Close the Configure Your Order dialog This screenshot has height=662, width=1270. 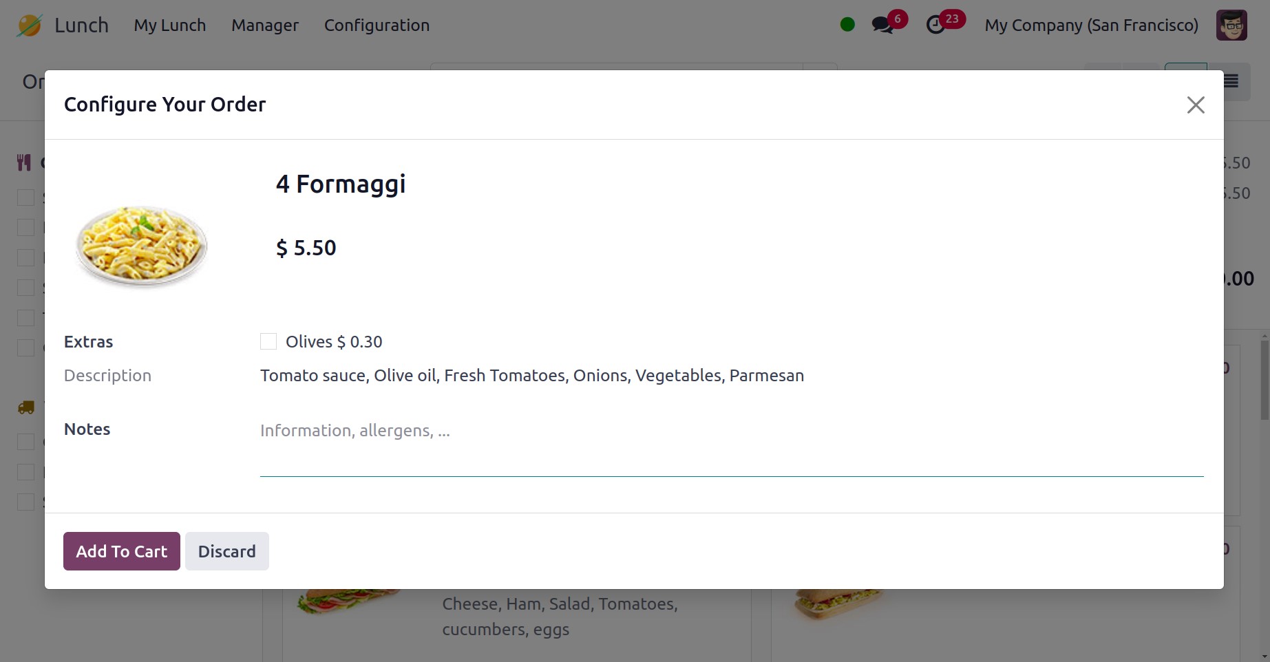pyautogui.click(x=1196, y=105)
